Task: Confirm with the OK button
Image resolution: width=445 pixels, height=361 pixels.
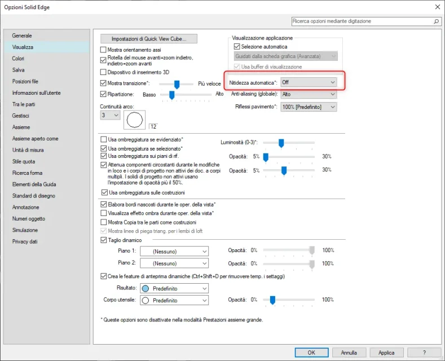Action: (311, 353)
